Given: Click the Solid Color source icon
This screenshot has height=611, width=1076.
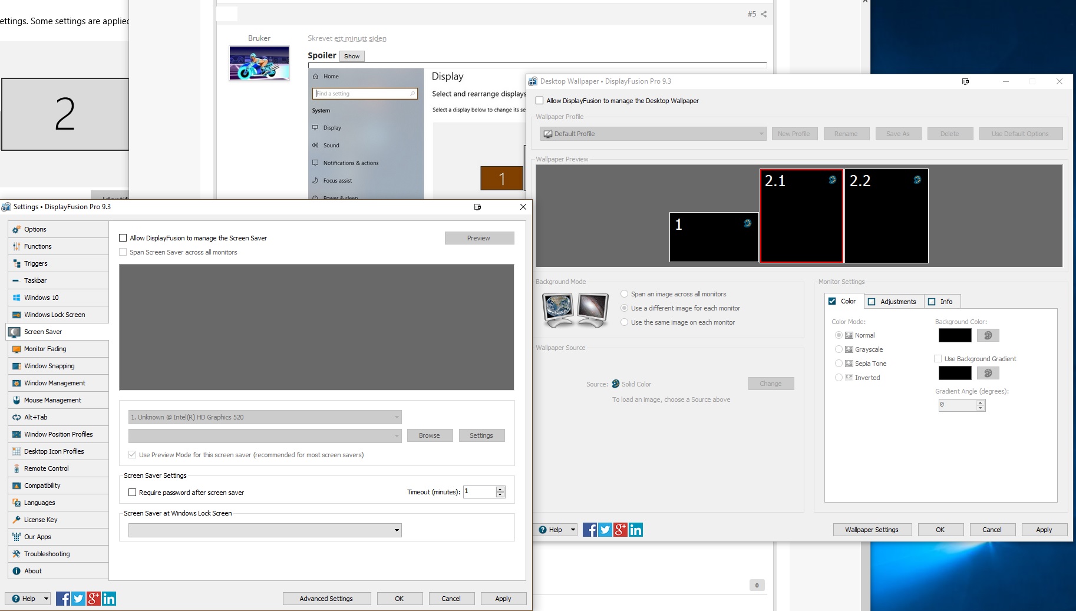Looking at the screenshot, I should coord(616,384).
